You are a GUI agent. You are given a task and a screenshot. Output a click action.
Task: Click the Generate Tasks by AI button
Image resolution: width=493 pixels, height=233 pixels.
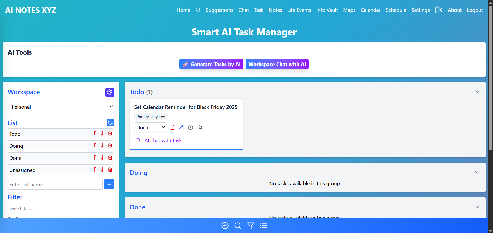[x=211, y=64]
